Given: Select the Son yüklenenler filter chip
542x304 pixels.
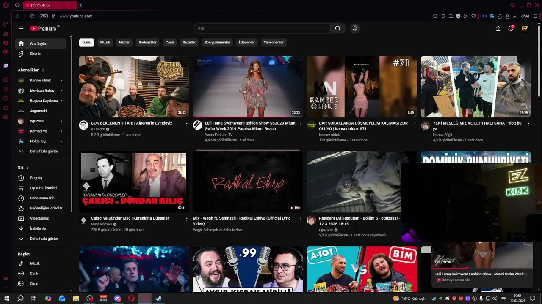Looking at the screenshot, I should pyautogui.click(x=217, y=43).
